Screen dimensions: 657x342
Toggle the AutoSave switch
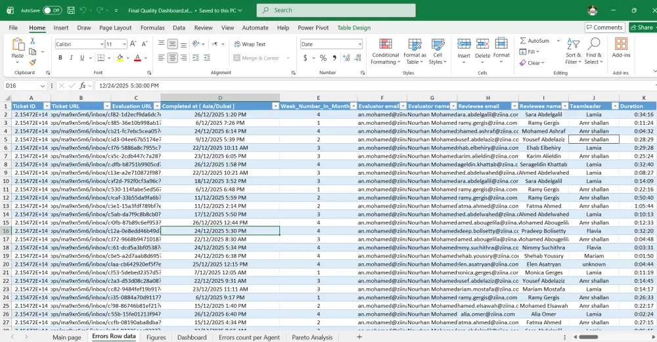[53, 11]
